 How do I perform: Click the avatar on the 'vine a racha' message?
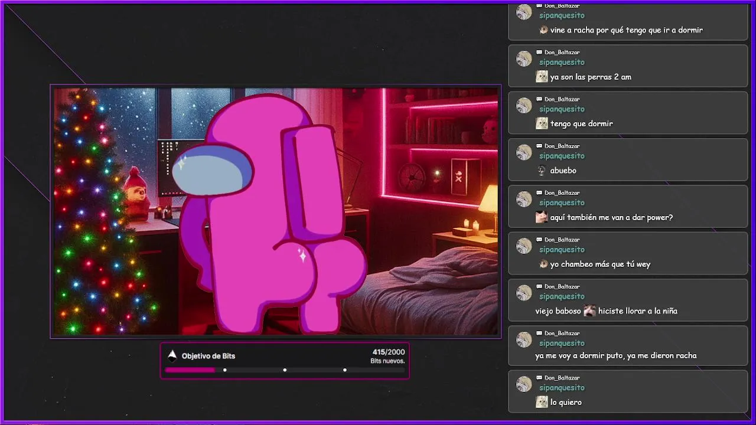pos(524,12)
